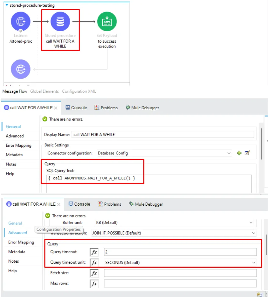Open Help section in upper panel

point(10,174)
